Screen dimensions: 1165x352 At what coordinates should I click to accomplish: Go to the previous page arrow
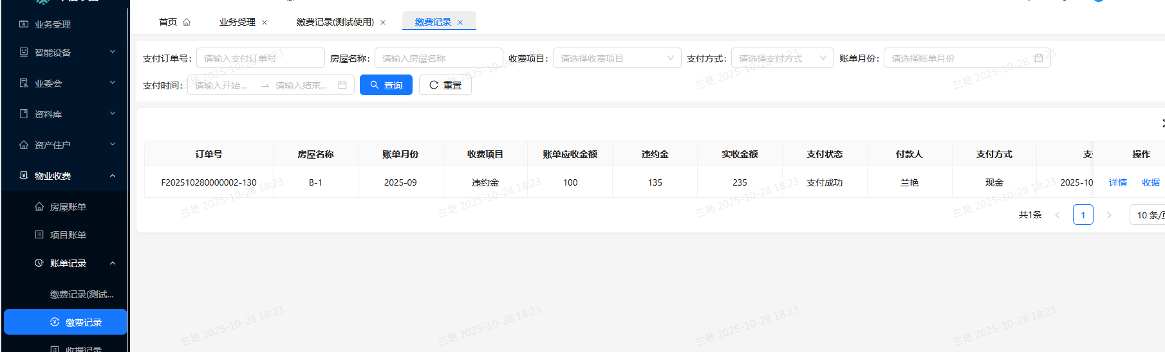coord(1058,215)
